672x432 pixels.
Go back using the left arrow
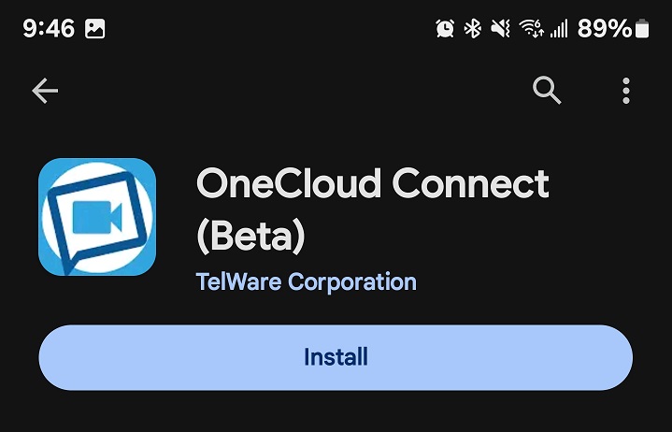point(45,91)
